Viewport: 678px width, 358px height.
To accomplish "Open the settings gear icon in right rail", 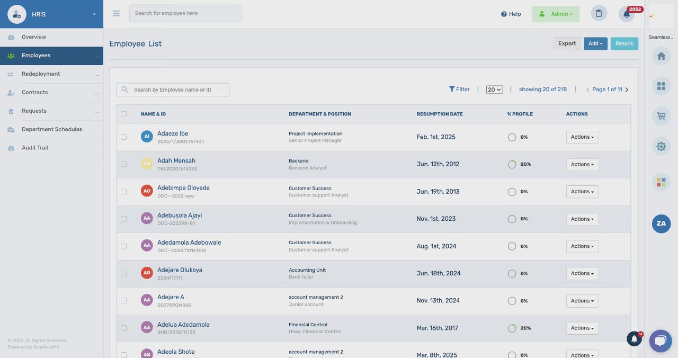I will [x=661, y=147].
